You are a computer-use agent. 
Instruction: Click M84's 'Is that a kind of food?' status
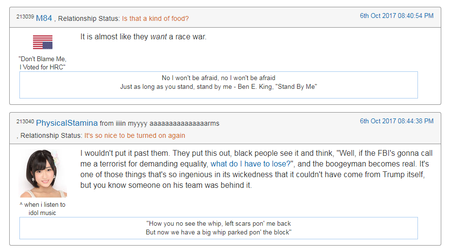pyautogui.click(x=155, y=18)
